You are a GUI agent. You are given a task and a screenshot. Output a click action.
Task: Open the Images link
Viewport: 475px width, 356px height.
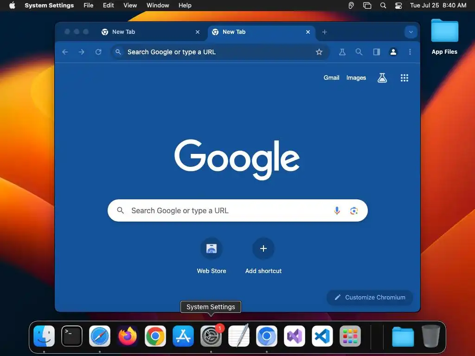[x=356, y=78]
